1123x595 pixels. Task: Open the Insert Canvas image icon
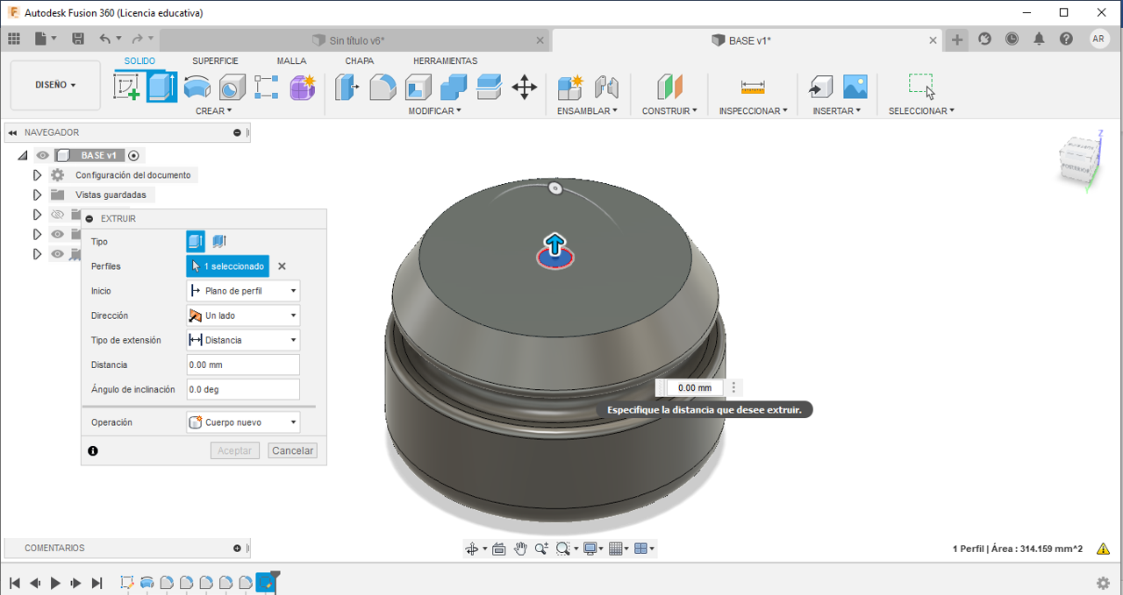pyautogui.click(x=855, y=87)
